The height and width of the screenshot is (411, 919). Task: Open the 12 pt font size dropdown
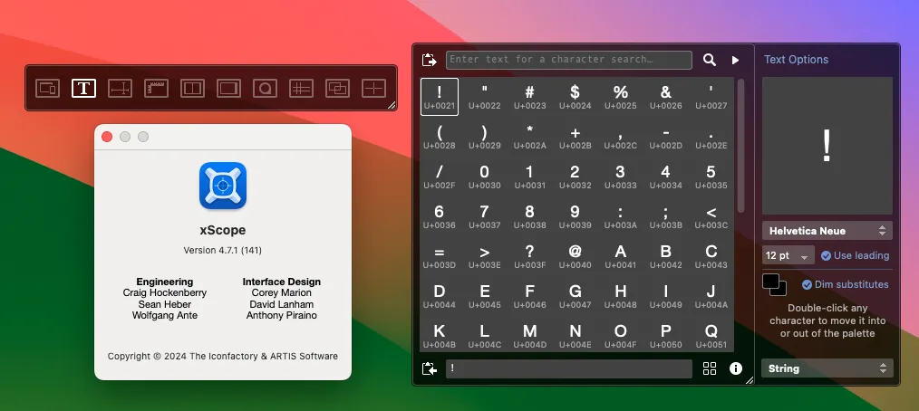[x=788, y=255]
